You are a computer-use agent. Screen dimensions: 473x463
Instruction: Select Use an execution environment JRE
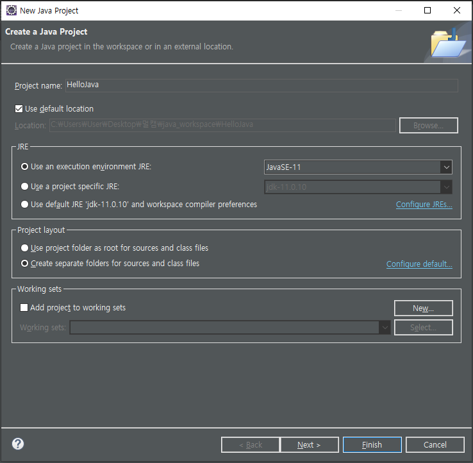[24, 167]
